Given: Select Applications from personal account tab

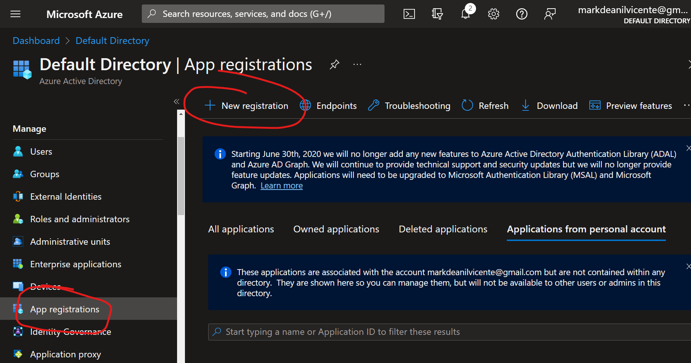Looking at the screenshot, I should point(586,229).
